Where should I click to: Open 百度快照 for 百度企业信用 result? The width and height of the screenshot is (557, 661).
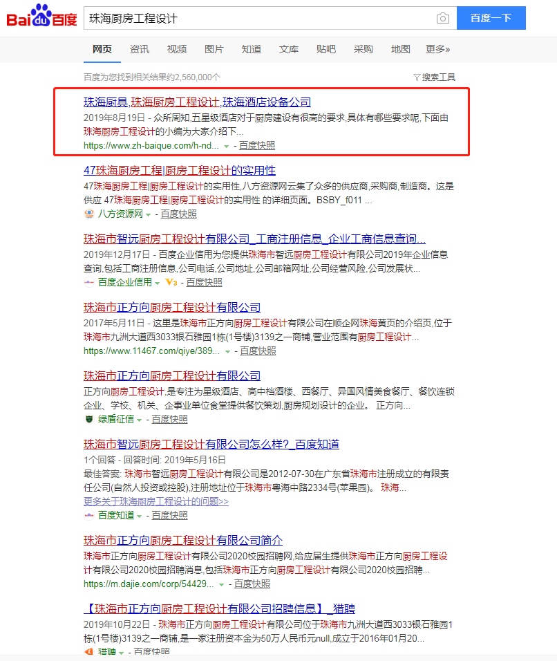(x=205, y=282)
